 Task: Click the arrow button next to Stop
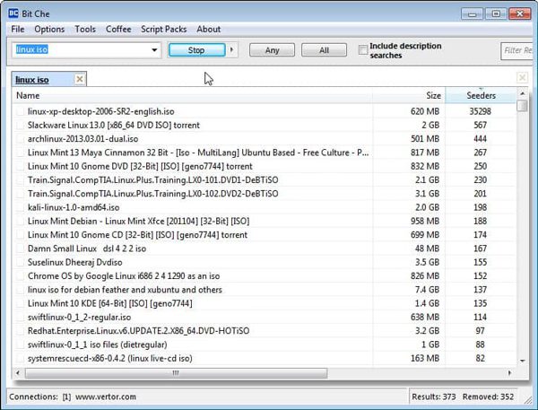pyautogui.click(x=233, y=50)
